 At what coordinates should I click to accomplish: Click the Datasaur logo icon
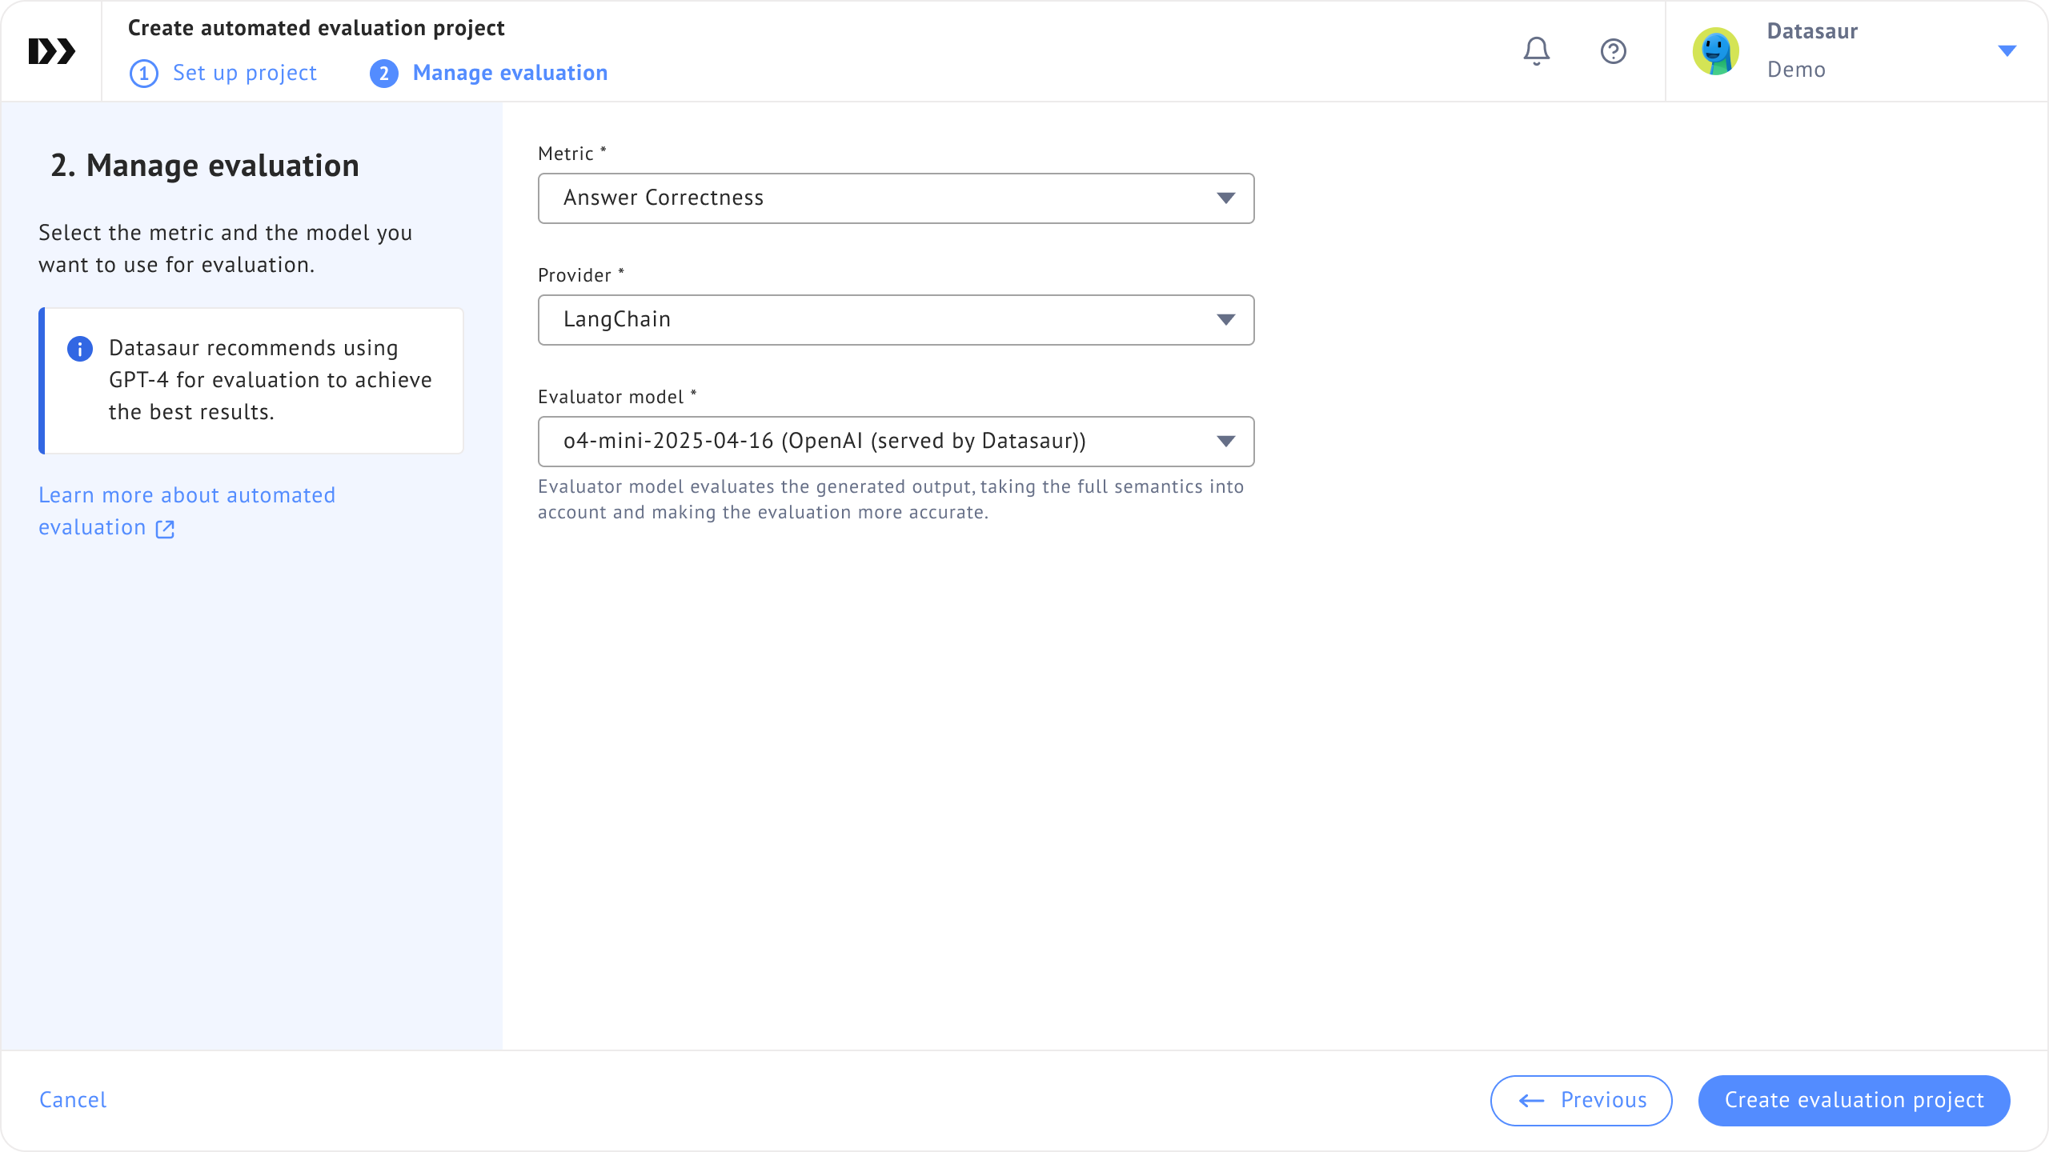click(x=52, y=51)
